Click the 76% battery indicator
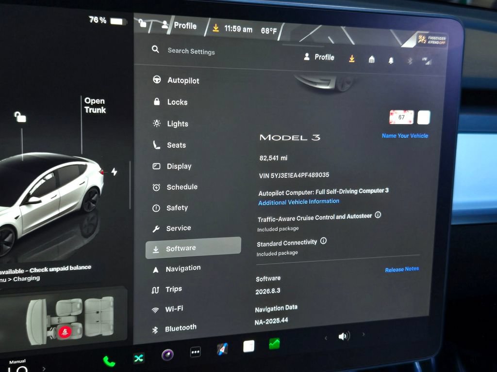 tap(108, 20)
